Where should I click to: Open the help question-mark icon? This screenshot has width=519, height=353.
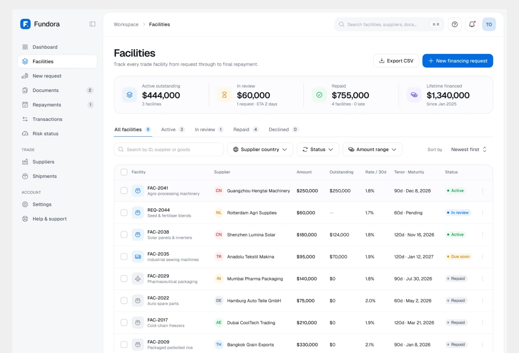455,24
